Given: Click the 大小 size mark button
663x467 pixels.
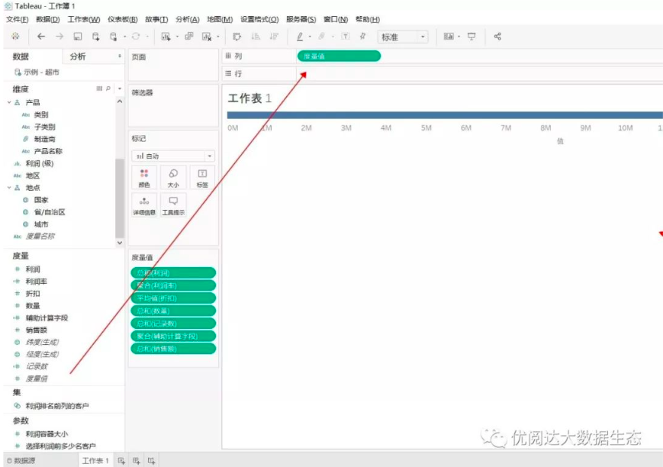Looking at the screenshot, I should click(x=173, y=178).
